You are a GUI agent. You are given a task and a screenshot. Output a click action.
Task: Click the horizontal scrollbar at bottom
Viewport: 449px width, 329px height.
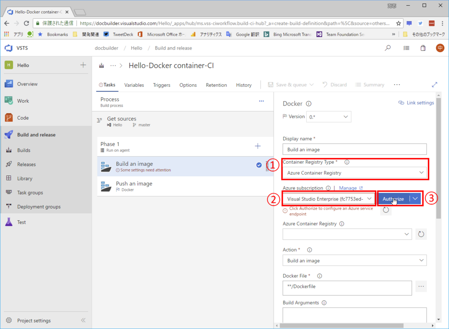click(x=341, y=326)
